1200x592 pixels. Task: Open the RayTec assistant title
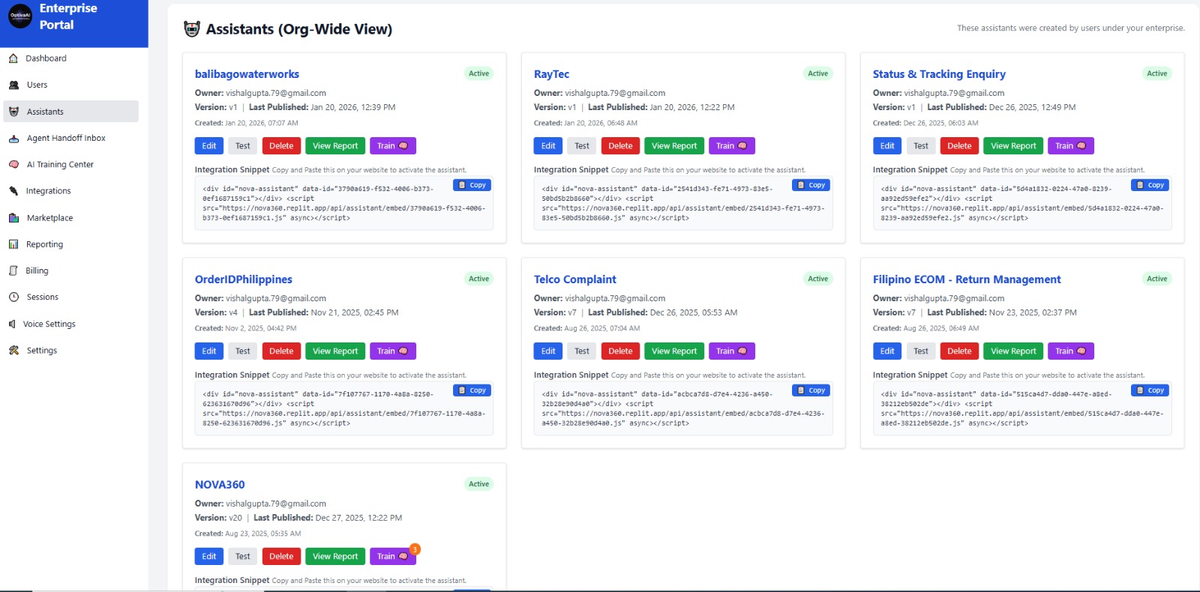(x=551, y=74)
